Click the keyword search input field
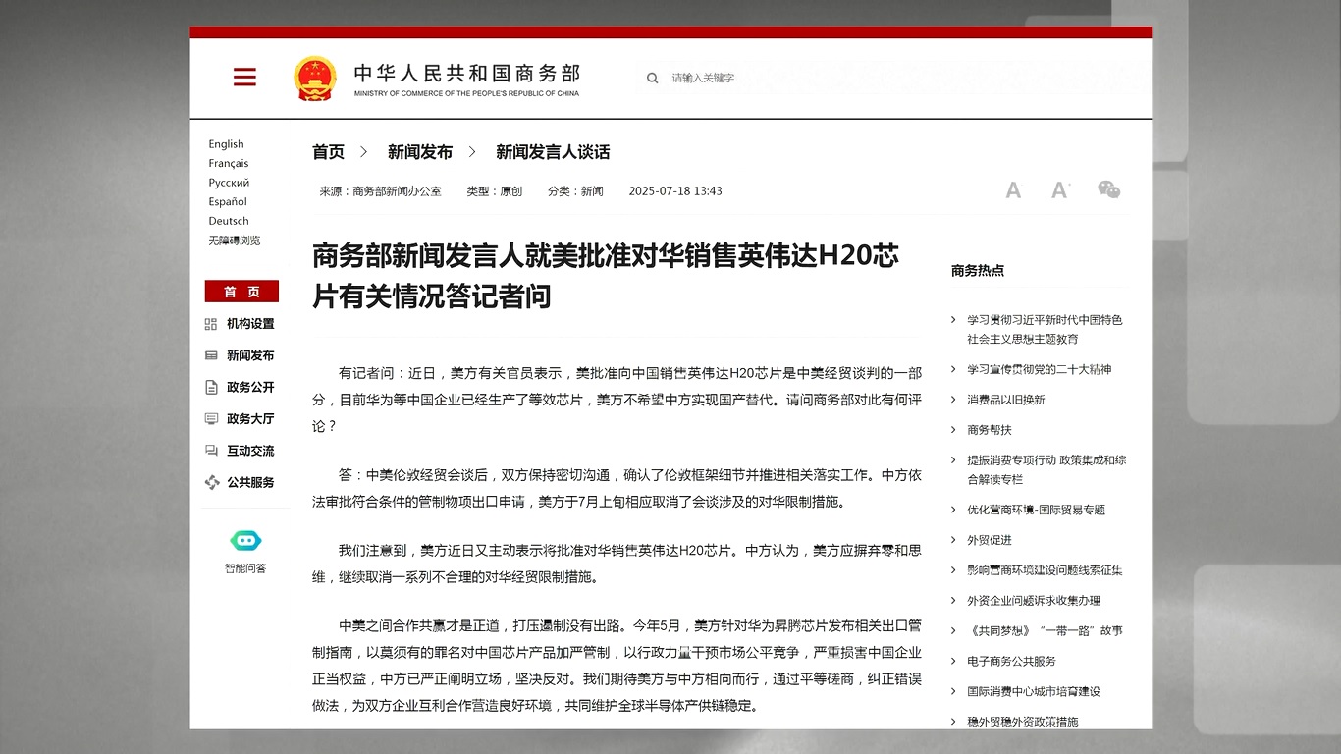This screenshot has height=754, width=1341. 746,79
